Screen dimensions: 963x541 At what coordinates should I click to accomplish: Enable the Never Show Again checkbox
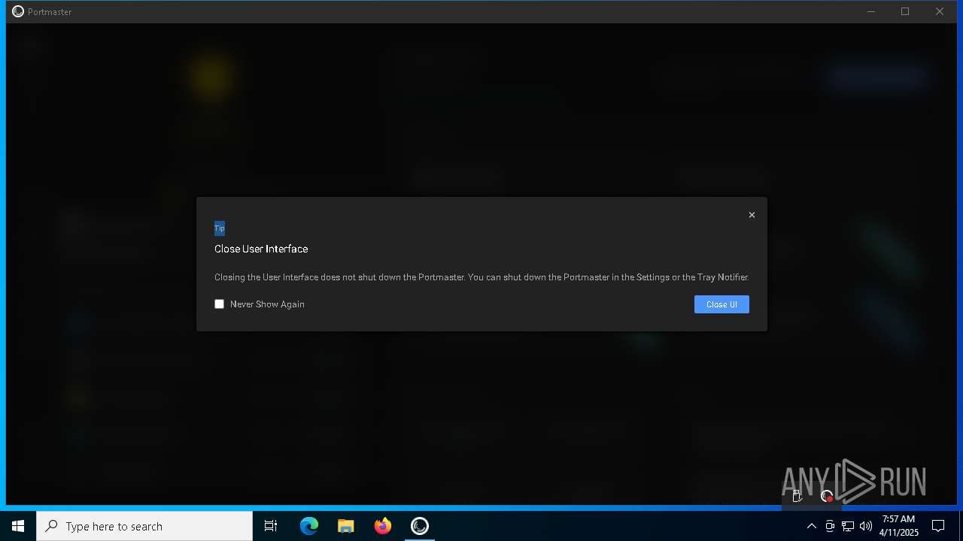pyautogui.click(x=220, y=304)
